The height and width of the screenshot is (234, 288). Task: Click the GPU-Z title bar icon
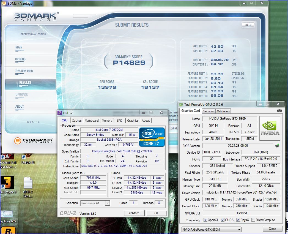coord(181,104)
